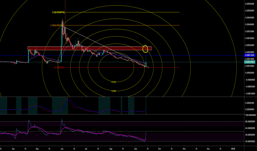The width and height of the screenshot is (257, 151).
Task: Click the 0.00005000 price axis value
Action: click(250, 73)
